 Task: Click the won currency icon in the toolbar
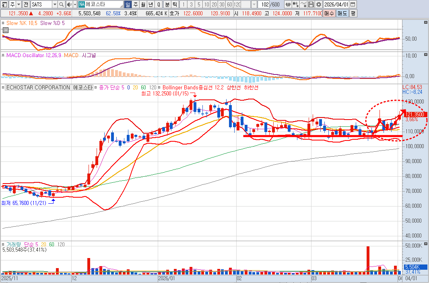pyautogui.click(x=288, y=4)
